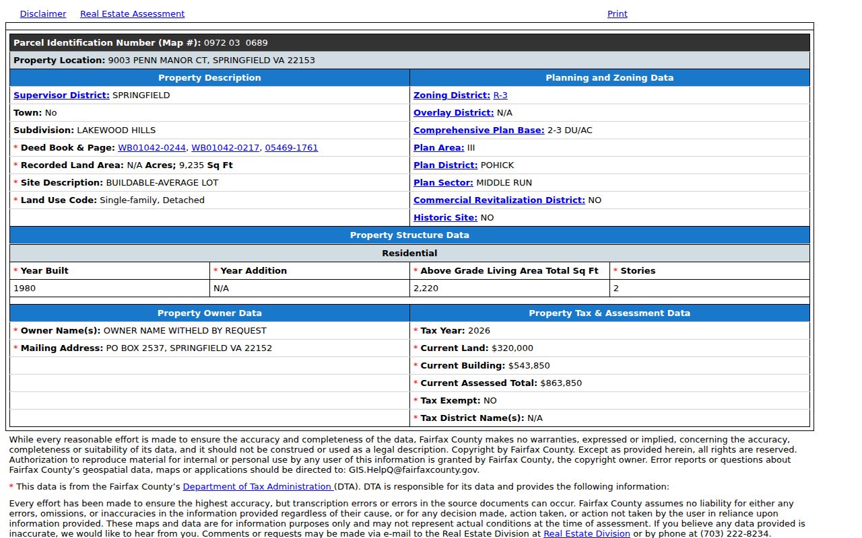Select Plan District value POHICK
Viewport: 862px width, 538px height.
(497, 165)
